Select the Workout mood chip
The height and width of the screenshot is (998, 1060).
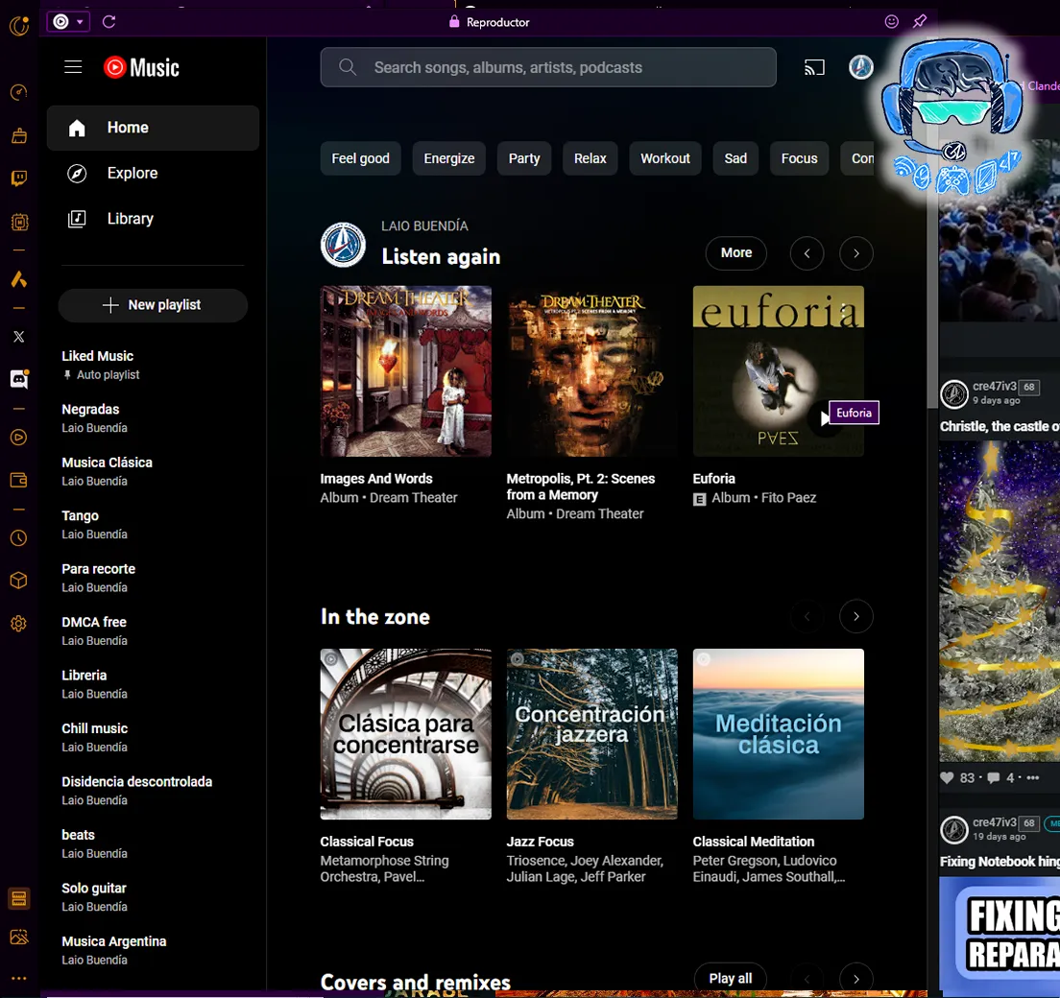pos(665,158)
